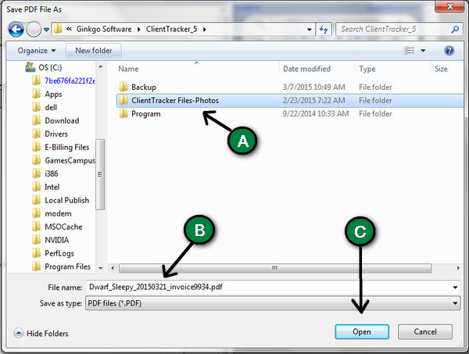Open the view options dropdown arrow
This screenshot has width=469, height=354.
pos(423,51)
